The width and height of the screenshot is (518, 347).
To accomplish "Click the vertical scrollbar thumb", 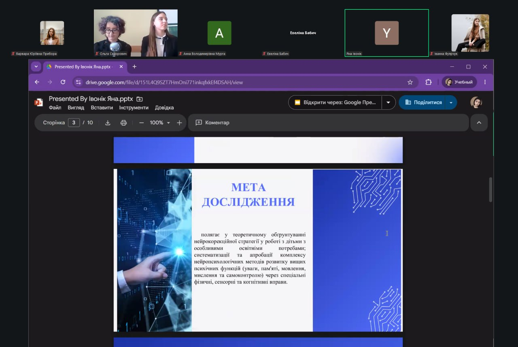I will click(491, 189).
